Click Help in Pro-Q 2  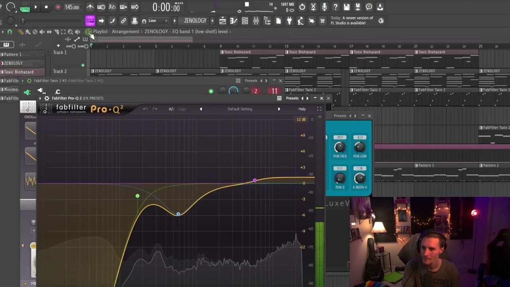(x=302, y=109)
